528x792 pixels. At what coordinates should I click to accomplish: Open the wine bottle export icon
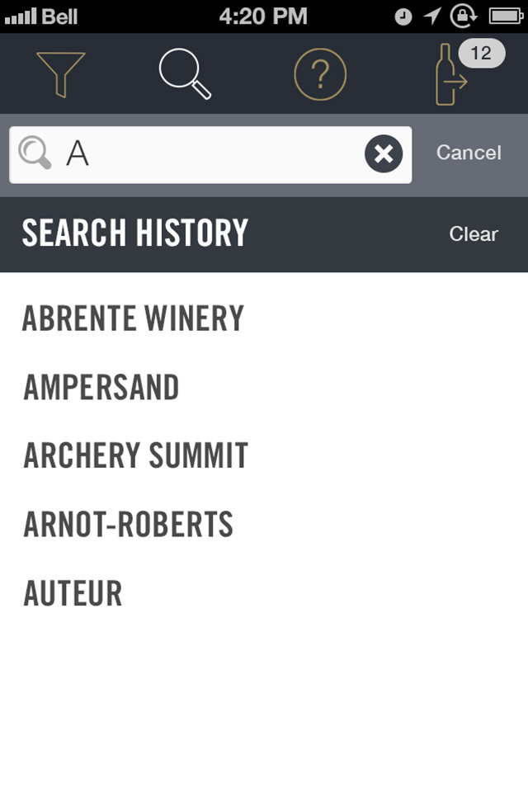point(450,75)
